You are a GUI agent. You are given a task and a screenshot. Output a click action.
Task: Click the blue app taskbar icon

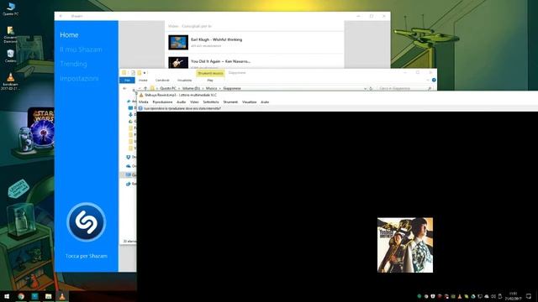coord(34,296)
